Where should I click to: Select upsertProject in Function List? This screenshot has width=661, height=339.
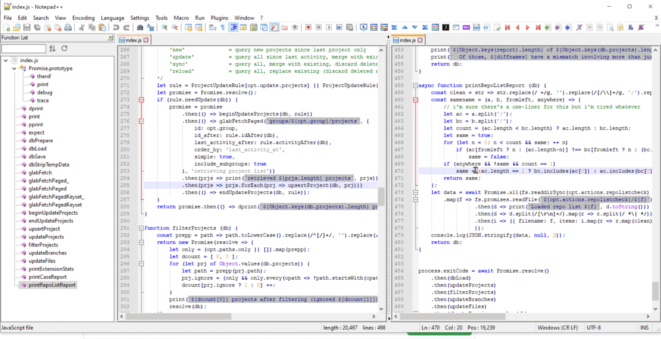[x=44, y=229]
